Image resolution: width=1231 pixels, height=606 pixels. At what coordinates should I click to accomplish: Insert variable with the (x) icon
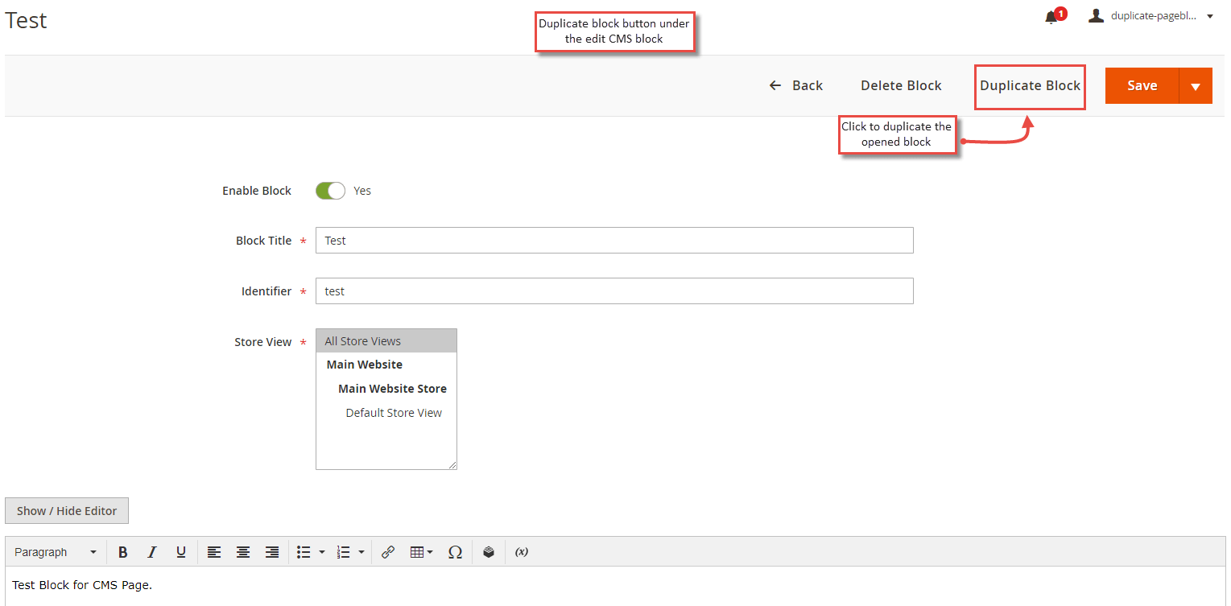522,552
